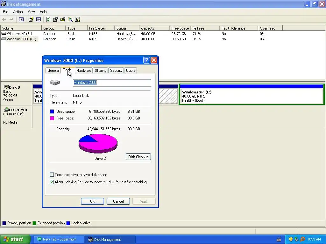326x244 pixels.
Task: Click the CD-ROM 0 drive icon
Action: click(6, 109)
